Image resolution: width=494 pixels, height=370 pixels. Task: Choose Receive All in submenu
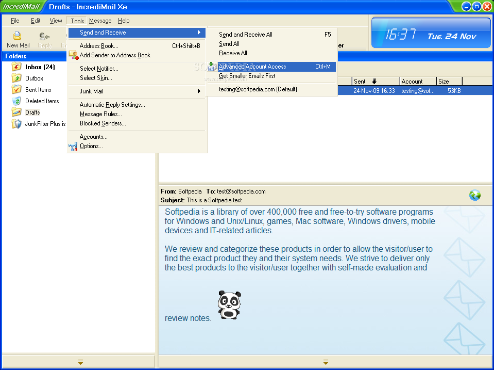(272, 53)
